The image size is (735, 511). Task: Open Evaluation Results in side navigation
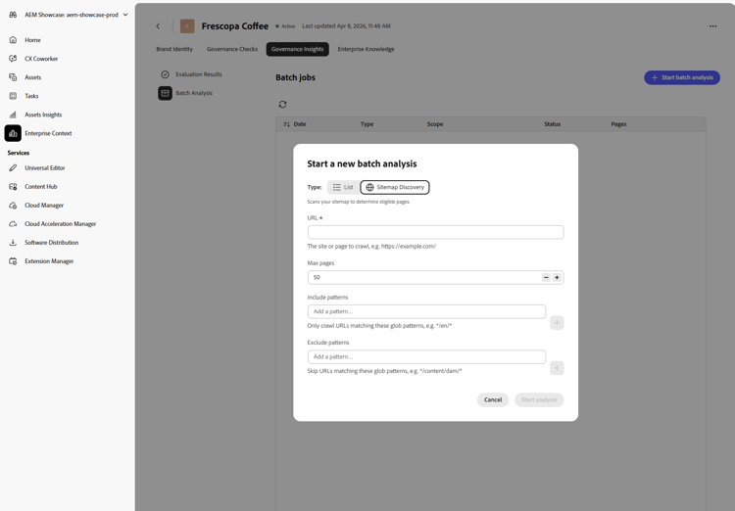tap(199, 74)
